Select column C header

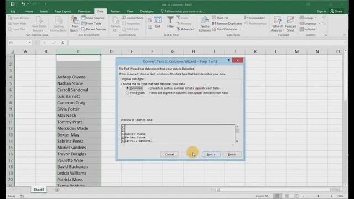coord(79,51)
